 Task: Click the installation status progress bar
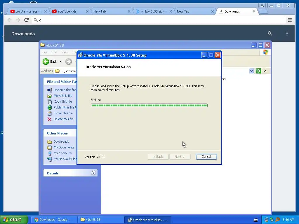[x=149, y=106]
